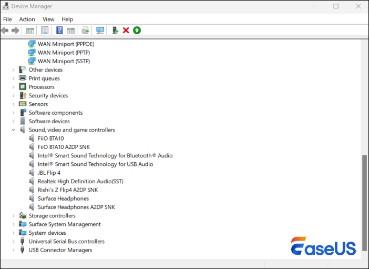Click Surface System Management label
The height and width of the screenshot is (269, 369).
tap(65, 224)
